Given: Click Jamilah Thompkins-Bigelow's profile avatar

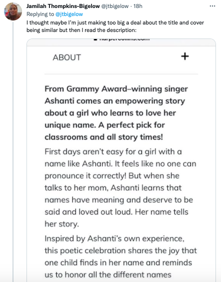Looking at the screenshot, I should (x=13, y=11).
